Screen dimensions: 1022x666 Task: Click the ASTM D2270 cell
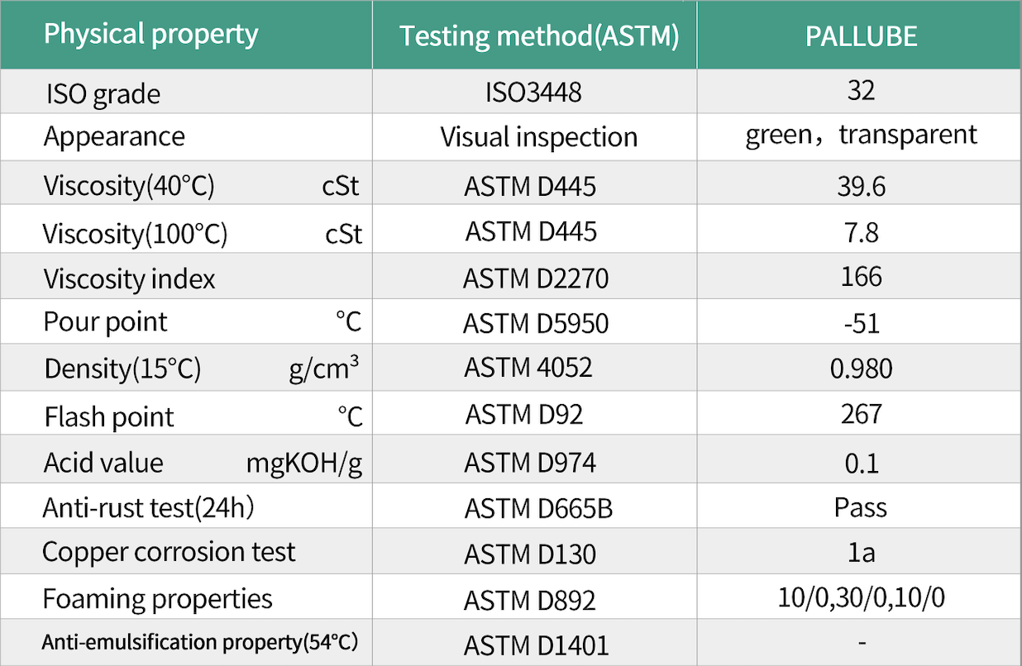pyautogui.click(x=535, y=278)
